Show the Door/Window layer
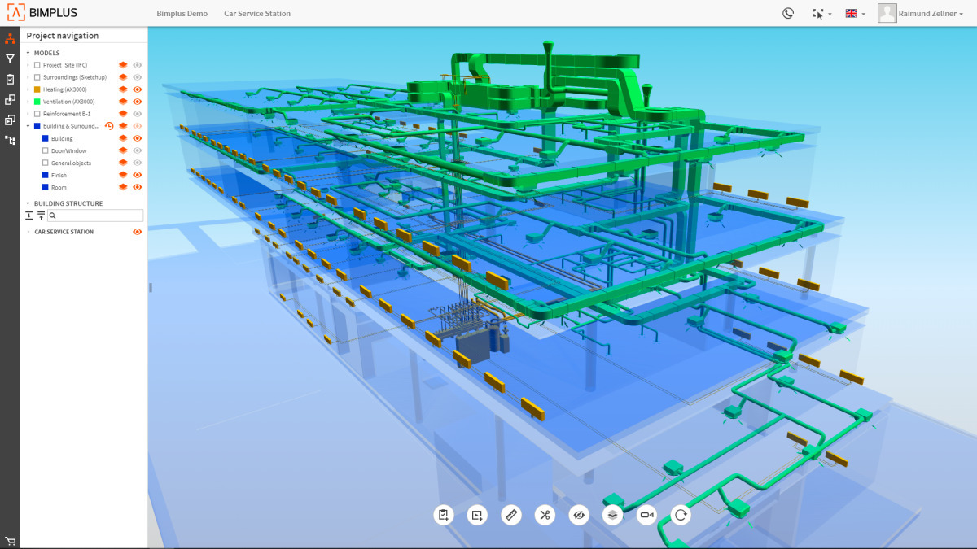This screenshot has width=977, height=549. 138,150
